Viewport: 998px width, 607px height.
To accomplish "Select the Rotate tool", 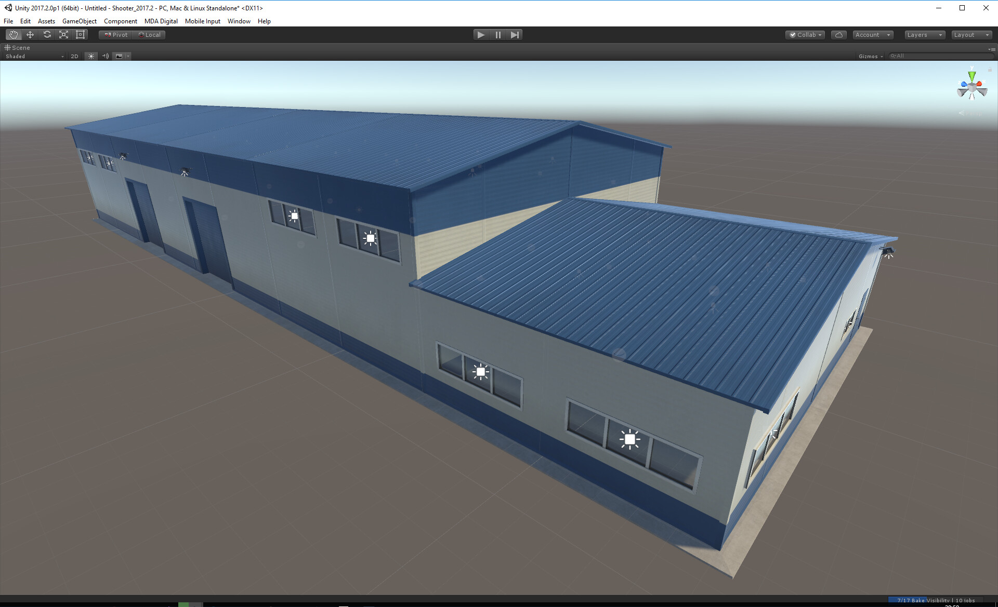I will 47,35.
